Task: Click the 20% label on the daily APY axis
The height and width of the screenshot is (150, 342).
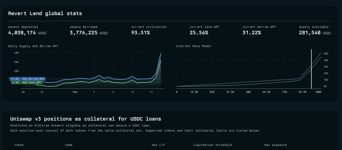Action: tap(16, 71)
